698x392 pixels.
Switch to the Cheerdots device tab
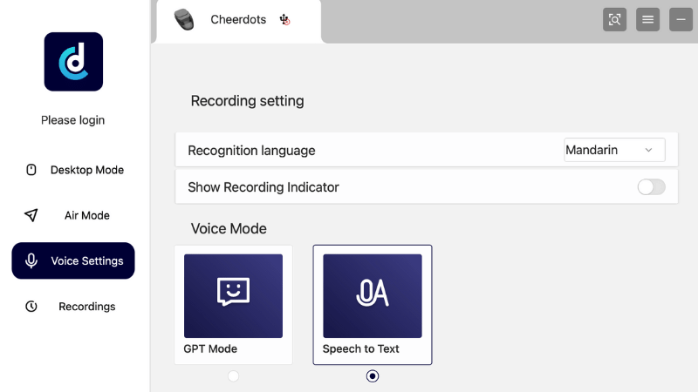(x=238, y=21)
